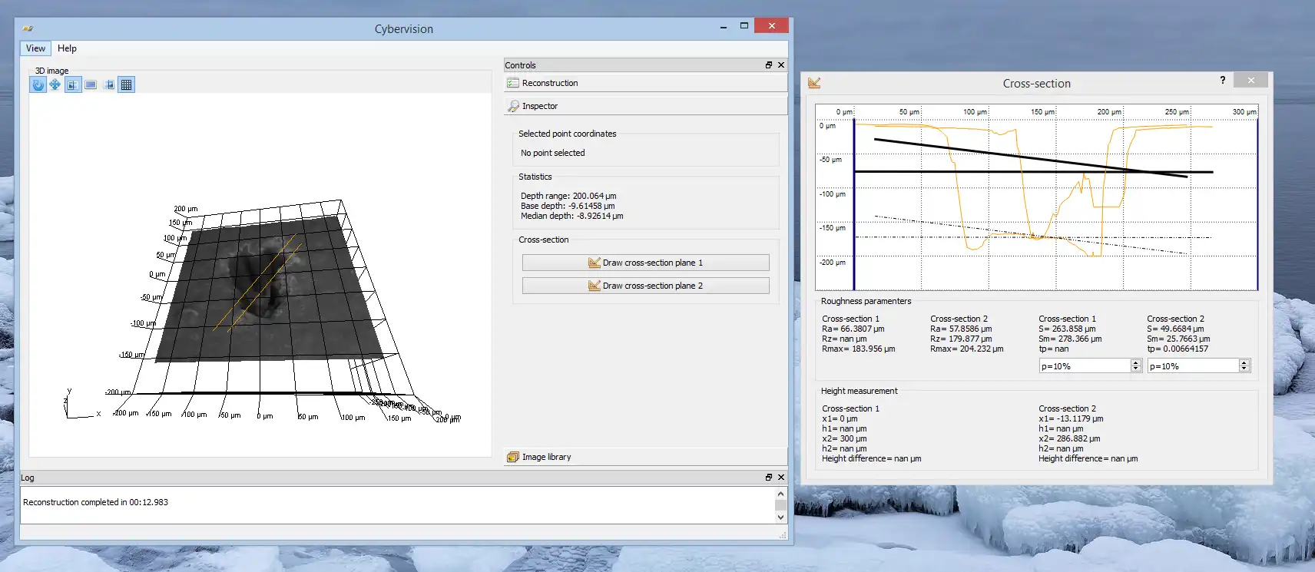Viewport: 1315px width, 572px height.
Task: Click the flat blue rectangle view icon
Action: click(91, 84)
